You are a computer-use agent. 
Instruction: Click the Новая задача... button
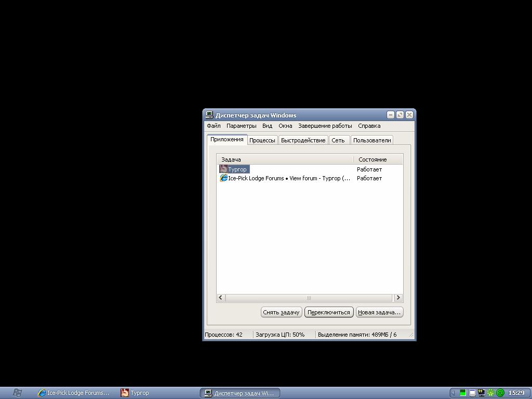click(x=379, y=312)
